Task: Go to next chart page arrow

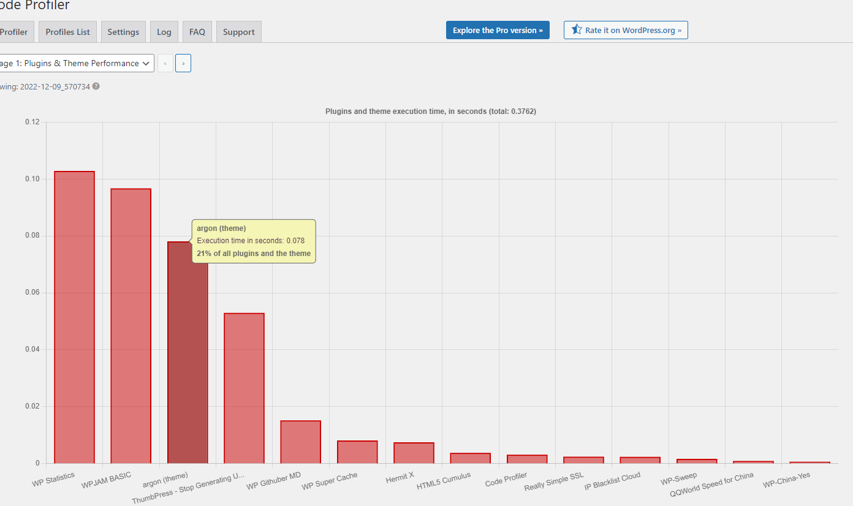Action: click(183, 63)
